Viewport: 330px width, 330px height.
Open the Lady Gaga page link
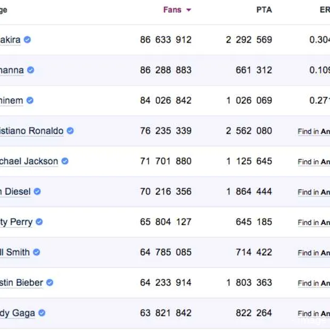pyautogui.click(x=17, y=313)
